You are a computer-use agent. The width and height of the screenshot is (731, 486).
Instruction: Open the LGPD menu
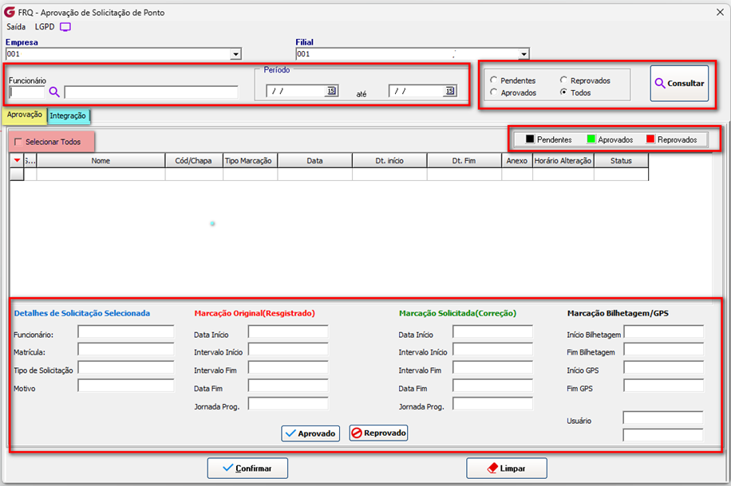[x=45, y=27]
